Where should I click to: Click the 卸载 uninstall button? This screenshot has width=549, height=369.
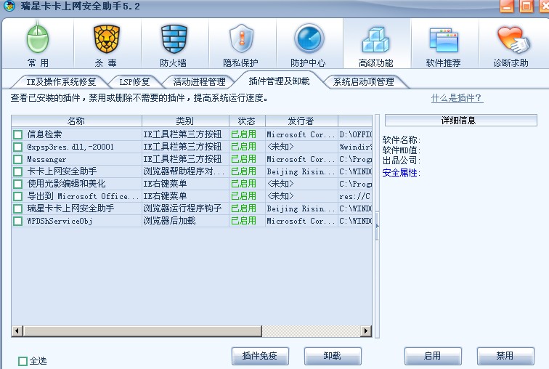(x=333, y=356)
